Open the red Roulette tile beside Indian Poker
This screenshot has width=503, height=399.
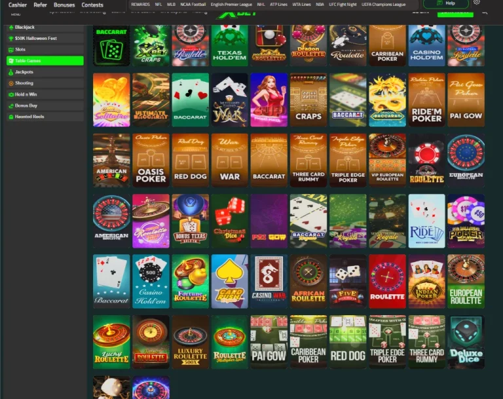coord(387,282)
